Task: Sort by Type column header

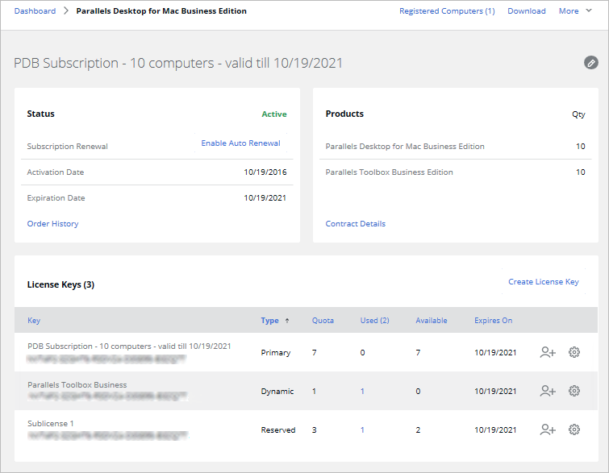Action: click(x=269, y=321)
